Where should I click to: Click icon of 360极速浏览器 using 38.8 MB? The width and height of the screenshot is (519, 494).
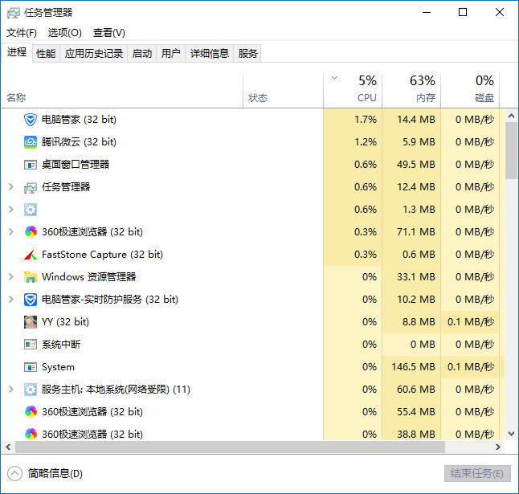click(31, 434)
